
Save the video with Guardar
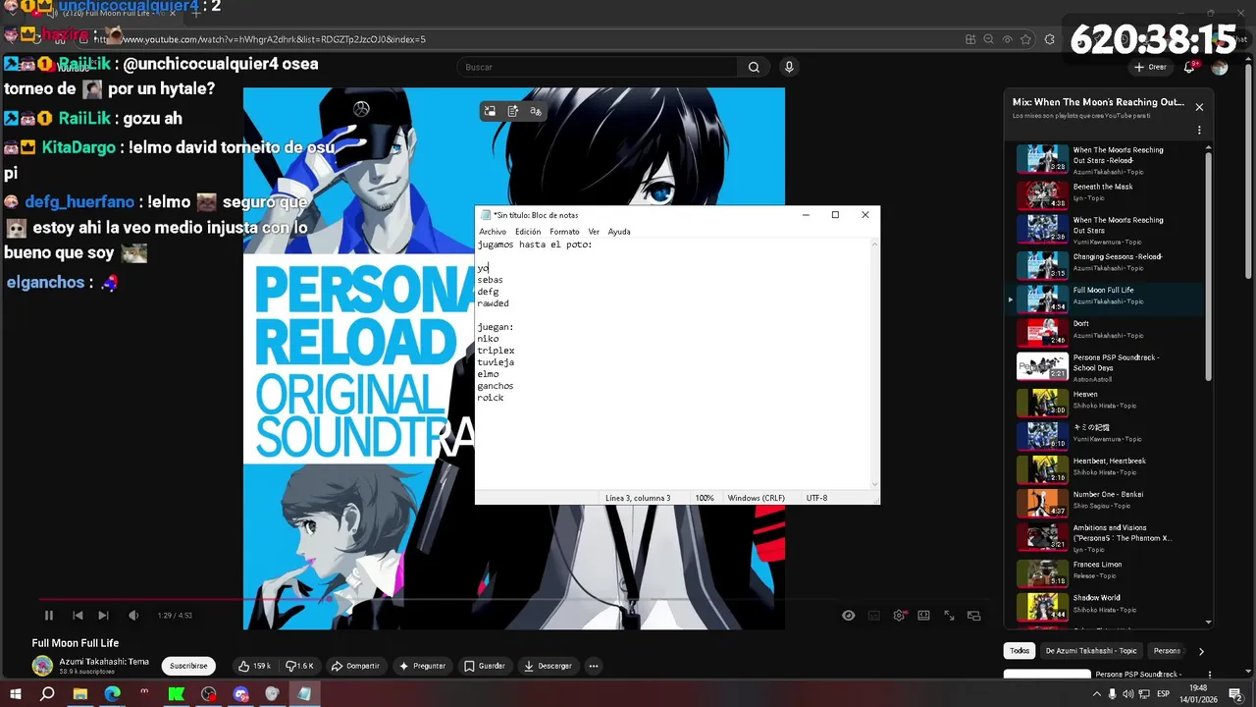(485, 666)
